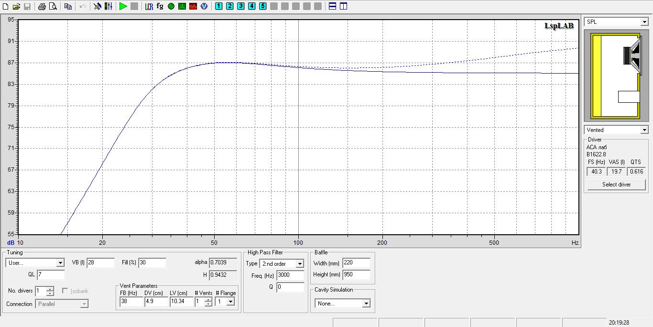Viewport: 653px width, 327px height.
Task: Open Print Preview from the toolbar
Action: [x=53, y=6]
